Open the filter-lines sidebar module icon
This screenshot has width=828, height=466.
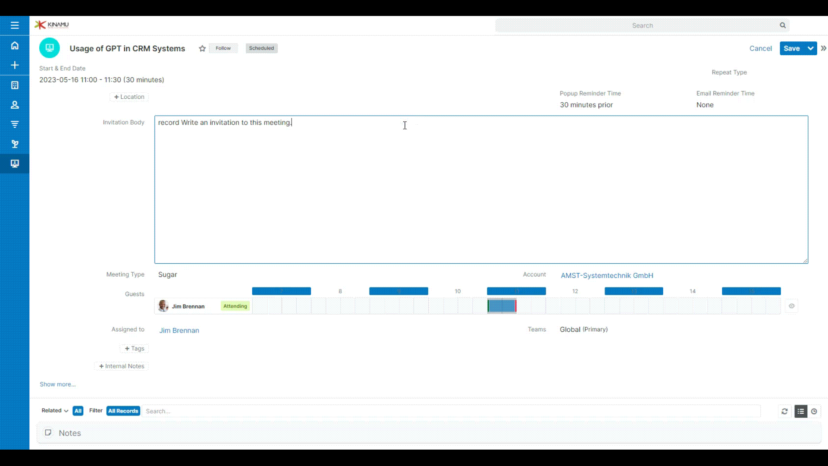(15, 124)
